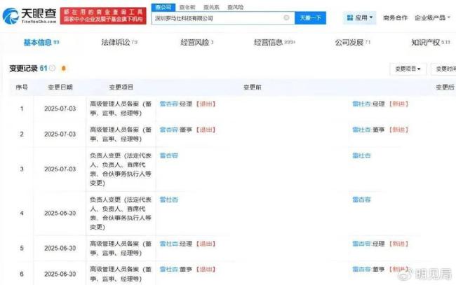Select row 4 date 2025-06-30

pos(60,213)
